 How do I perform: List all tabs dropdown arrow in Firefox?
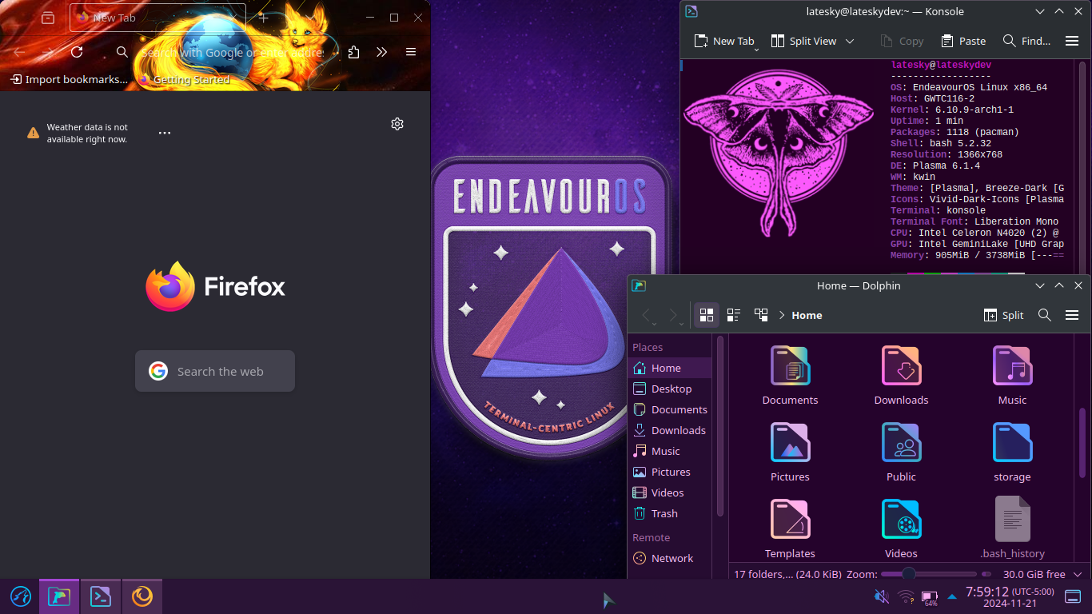click(x=310, y=18)
